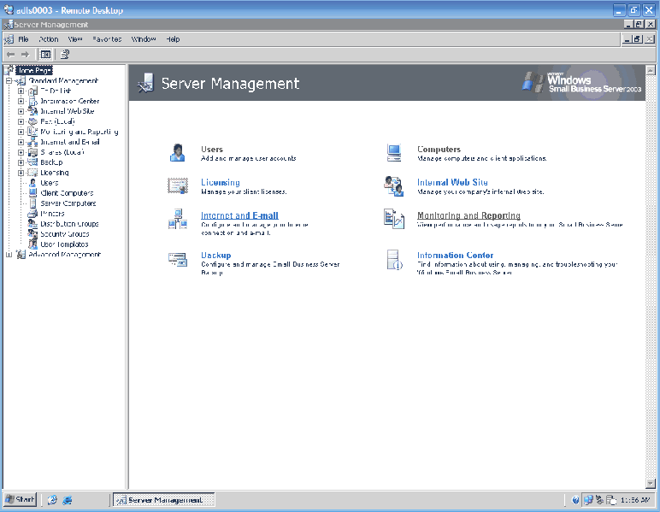Open the Favorites menu
Screen dimensions: 660x512
[107, 39]
